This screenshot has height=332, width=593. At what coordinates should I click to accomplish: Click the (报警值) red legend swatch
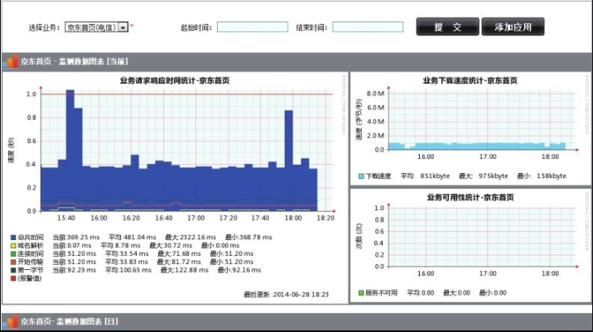pos(13,278)
